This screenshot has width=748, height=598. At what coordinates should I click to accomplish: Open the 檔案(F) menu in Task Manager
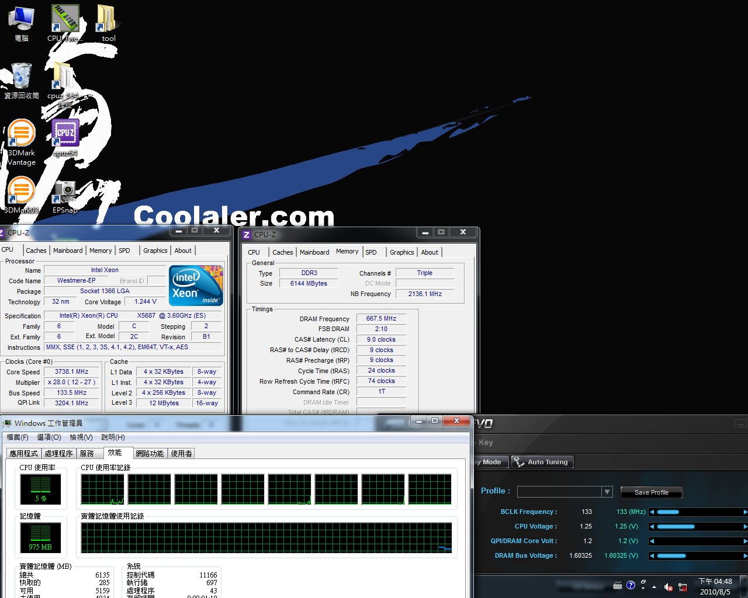coord(18,437)
